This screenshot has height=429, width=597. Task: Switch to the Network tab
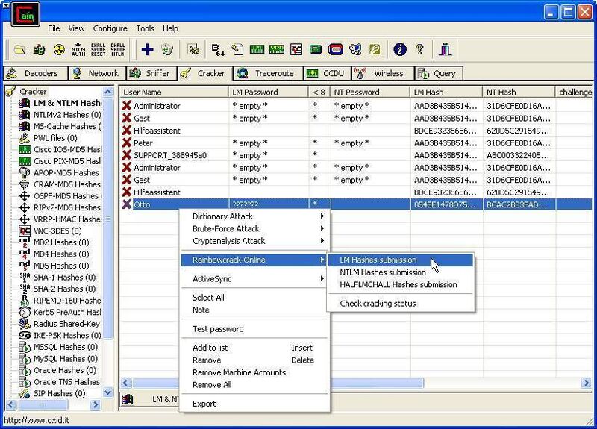tap(97, 73)
